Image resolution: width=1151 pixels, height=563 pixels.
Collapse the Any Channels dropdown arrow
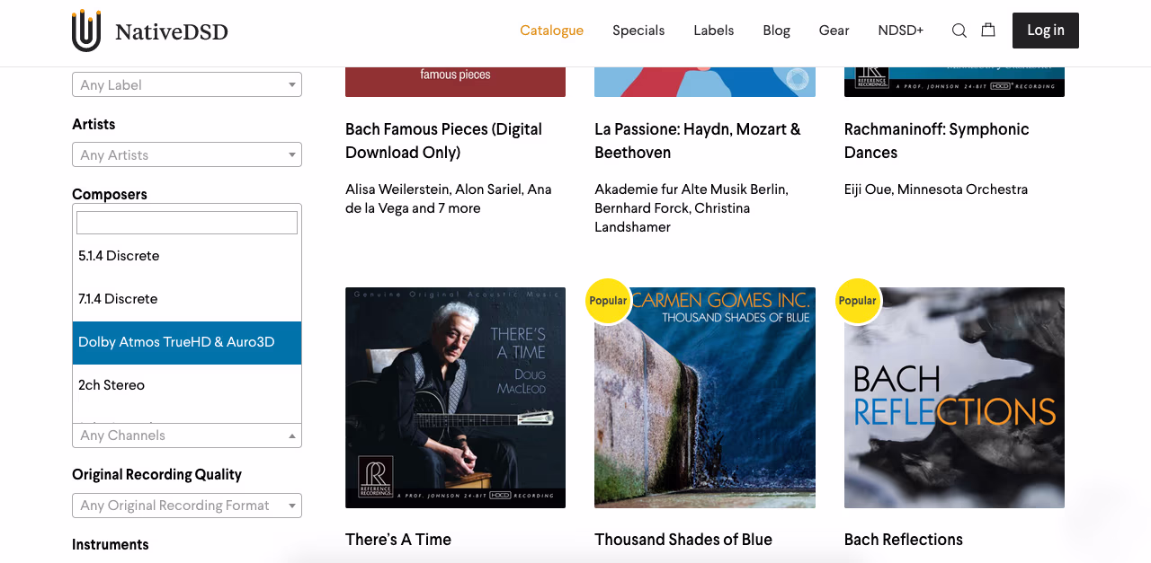coord(292,435)
